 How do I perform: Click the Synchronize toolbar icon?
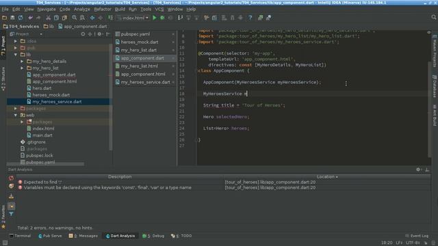coord(21,18)
